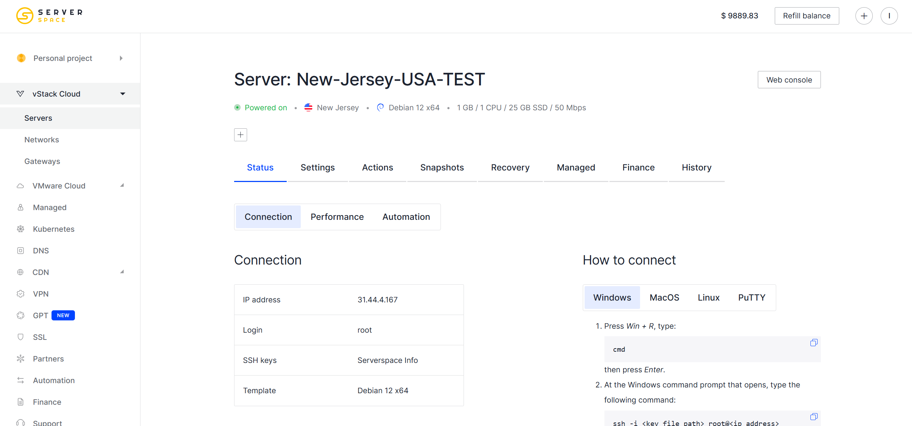
Task: Click the CDN globe icon
Action: pyautogui.click(x=21, y=272)
